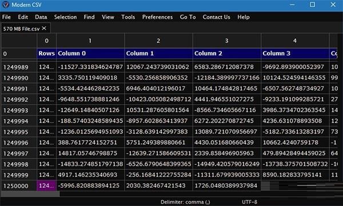
Task: Select column header 1
Action: (90, 41)
